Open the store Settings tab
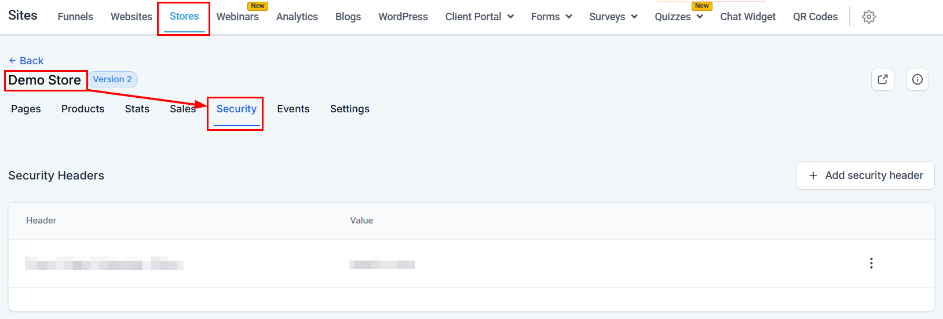943x319 pixels. 350,109
